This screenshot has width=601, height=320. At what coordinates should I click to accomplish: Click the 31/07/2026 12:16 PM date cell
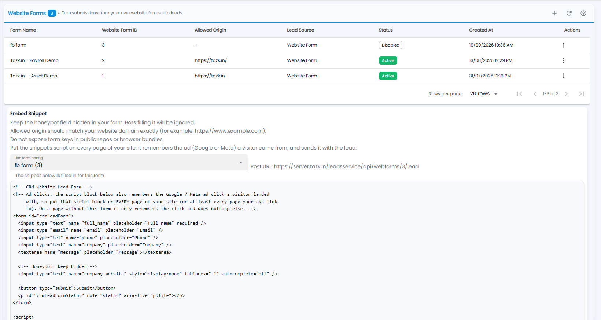[490, 76]
